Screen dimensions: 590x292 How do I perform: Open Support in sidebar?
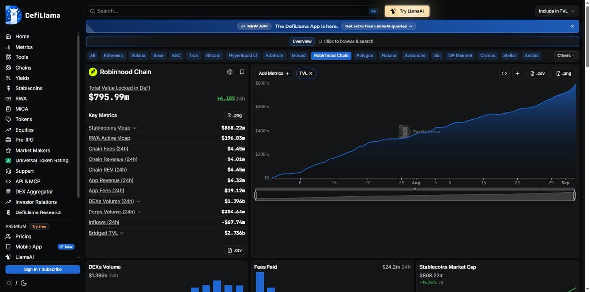(25, 171)
